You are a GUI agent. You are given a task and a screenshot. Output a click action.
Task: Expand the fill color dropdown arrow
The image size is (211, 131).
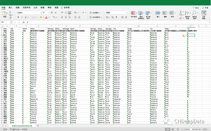point(44,17)
